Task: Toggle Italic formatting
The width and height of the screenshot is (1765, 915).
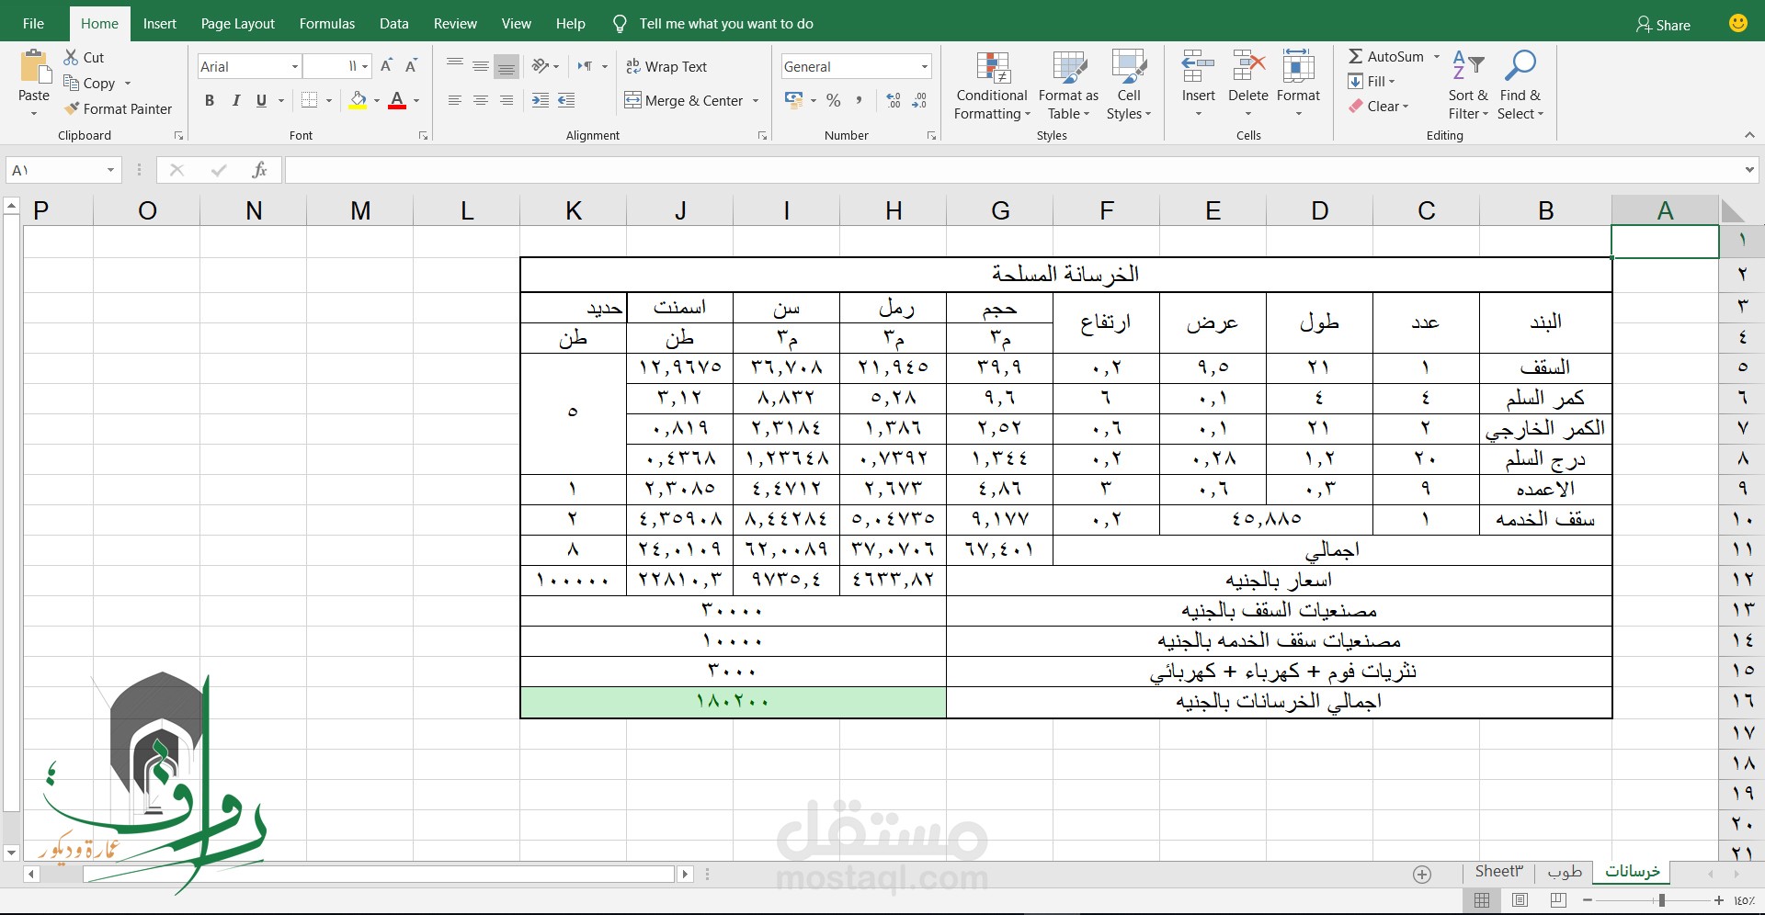Action: pos(235,100)
